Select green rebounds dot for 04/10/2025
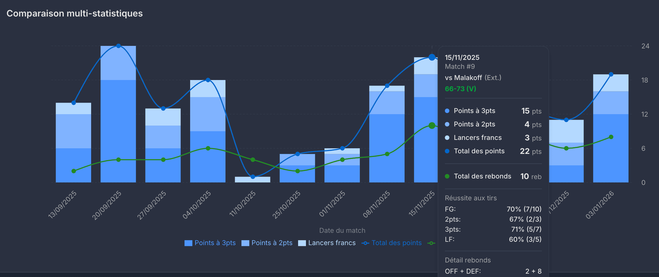 [208, 148]
